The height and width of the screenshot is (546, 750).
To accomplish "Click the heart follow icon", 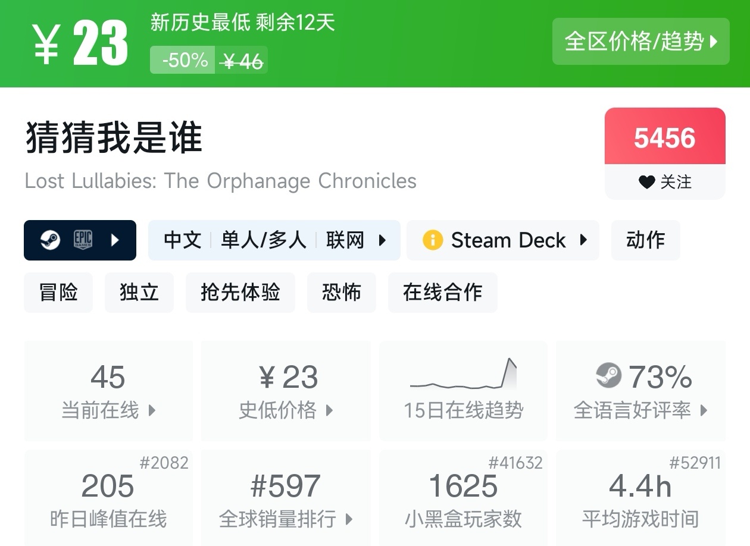I will [646, 182].
